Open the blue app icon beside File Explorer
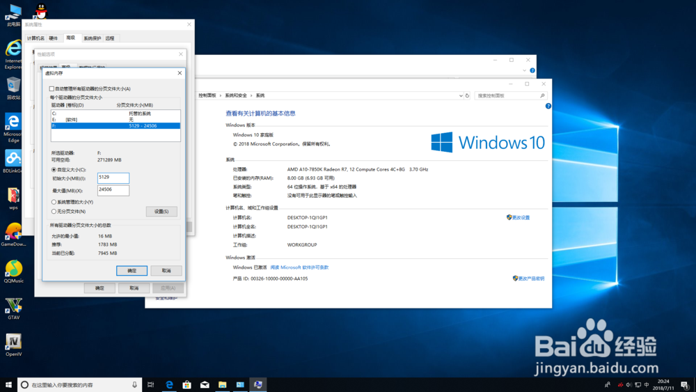Image resolution: width=696 pixels, height=392 pixels. [x=240, y=384]
